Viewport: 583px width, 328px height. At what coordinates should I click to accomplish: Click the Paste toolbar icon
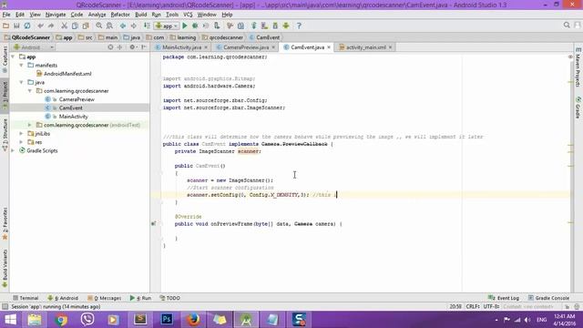click(86, 26)
